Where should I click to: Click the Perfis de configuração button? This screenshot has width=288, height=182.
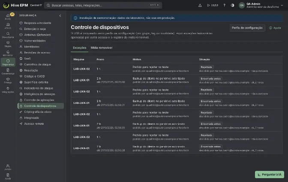click(247, 28)
